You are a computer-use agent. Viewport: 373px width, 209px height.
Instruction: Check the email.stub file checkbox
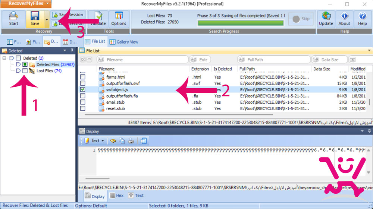point(82,102)
